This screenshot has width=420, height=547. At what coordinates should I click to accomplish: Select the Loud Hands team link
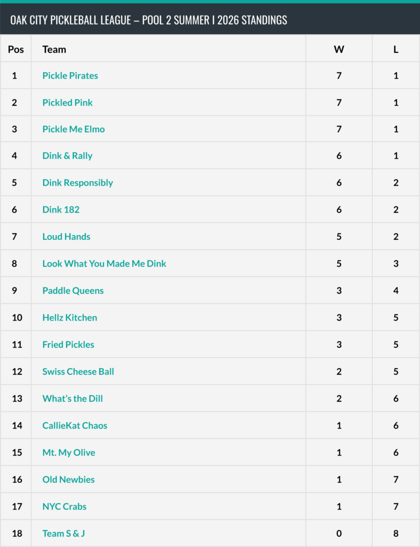point(66,237)
